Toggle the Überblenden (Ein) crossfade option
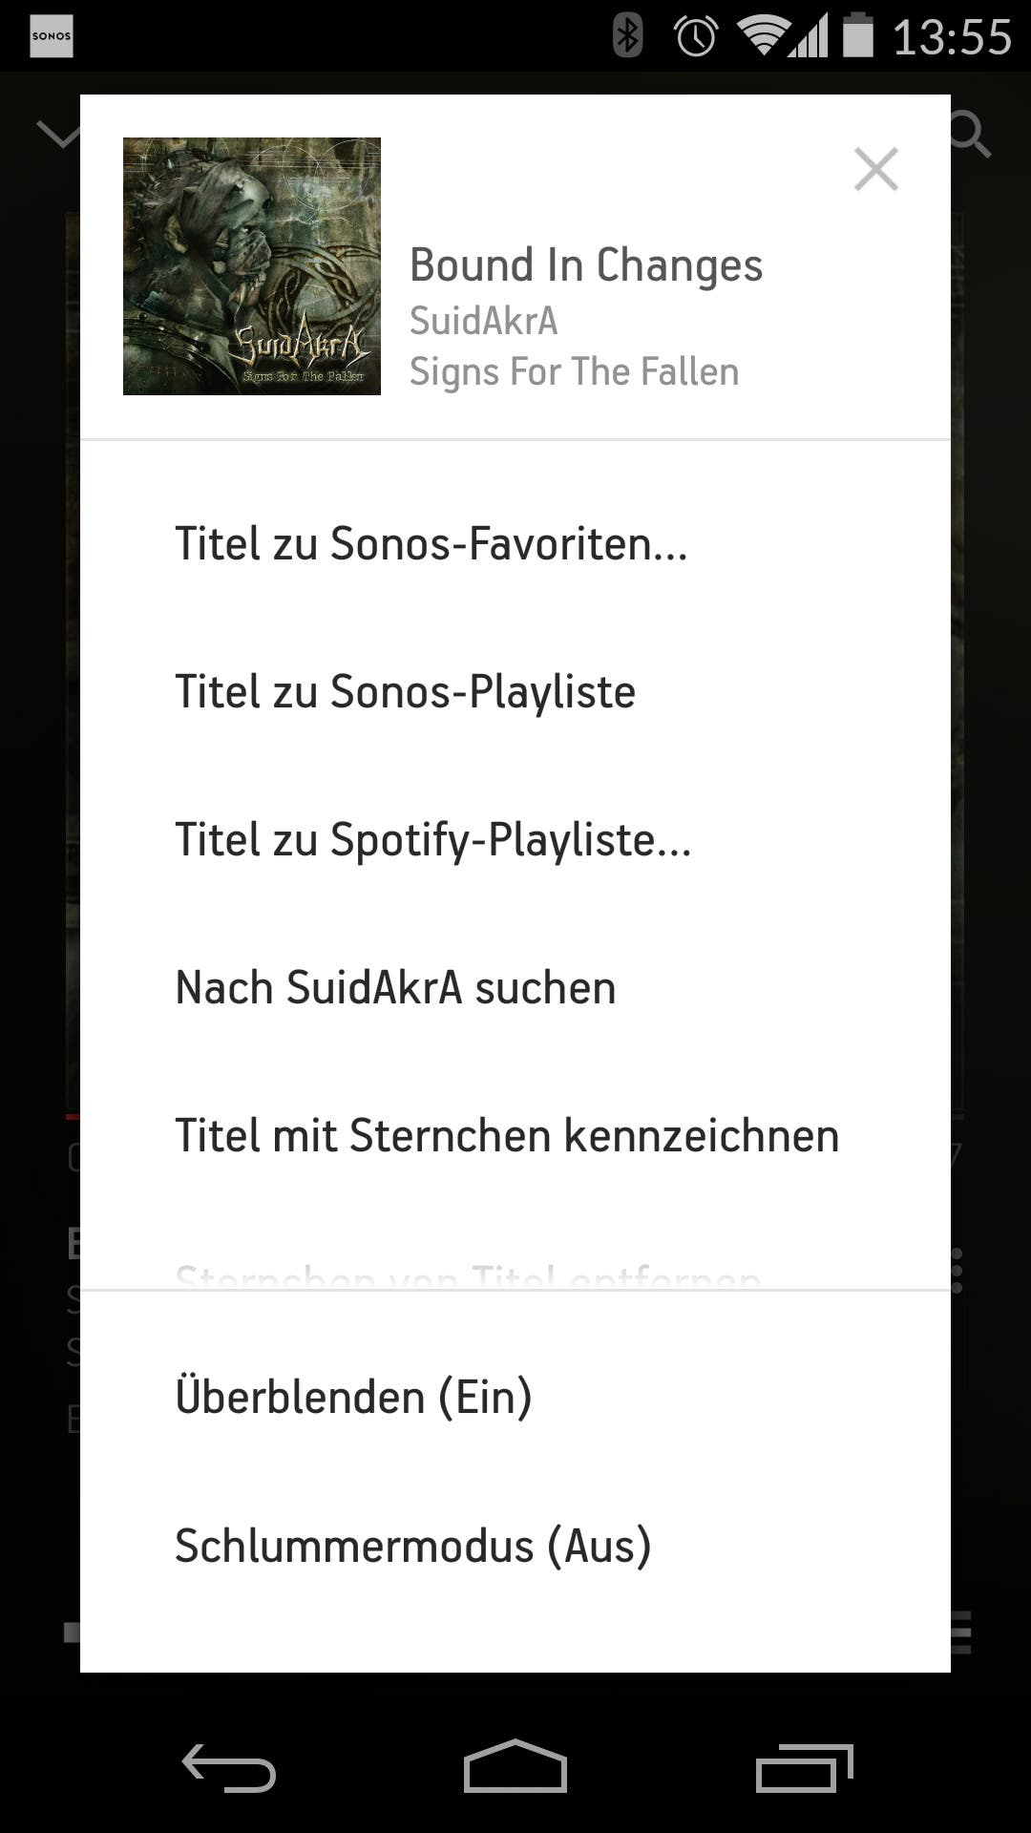This screenshot has width=1031, height=1833. click(354, 1398)
